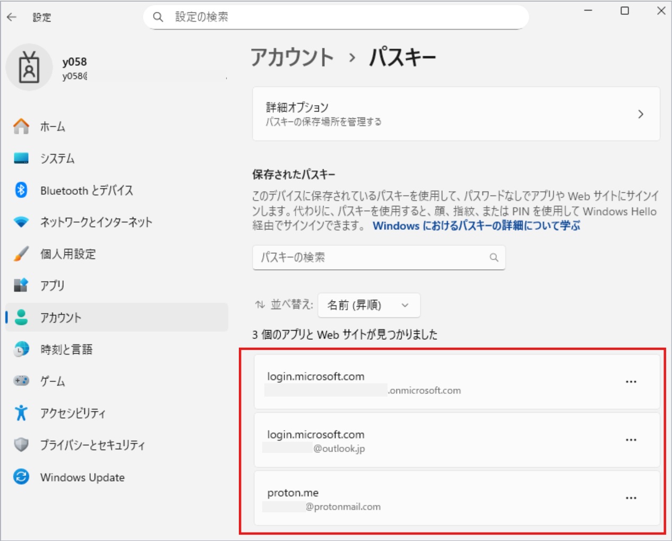This screenshot has width=672, height=541.
Task: Open the more options menu for proton.me
Action: (631, 498)
